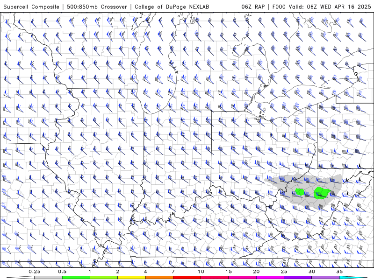Click the legend value 30
The image size is (374, 280).
click(311, 272)
